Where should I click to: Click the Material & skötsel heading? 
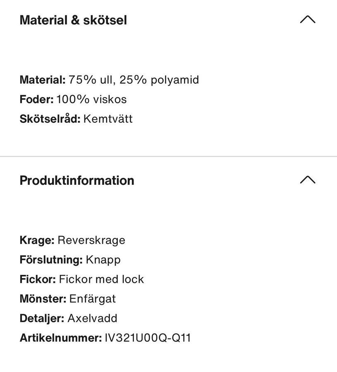tap(73, 20)
